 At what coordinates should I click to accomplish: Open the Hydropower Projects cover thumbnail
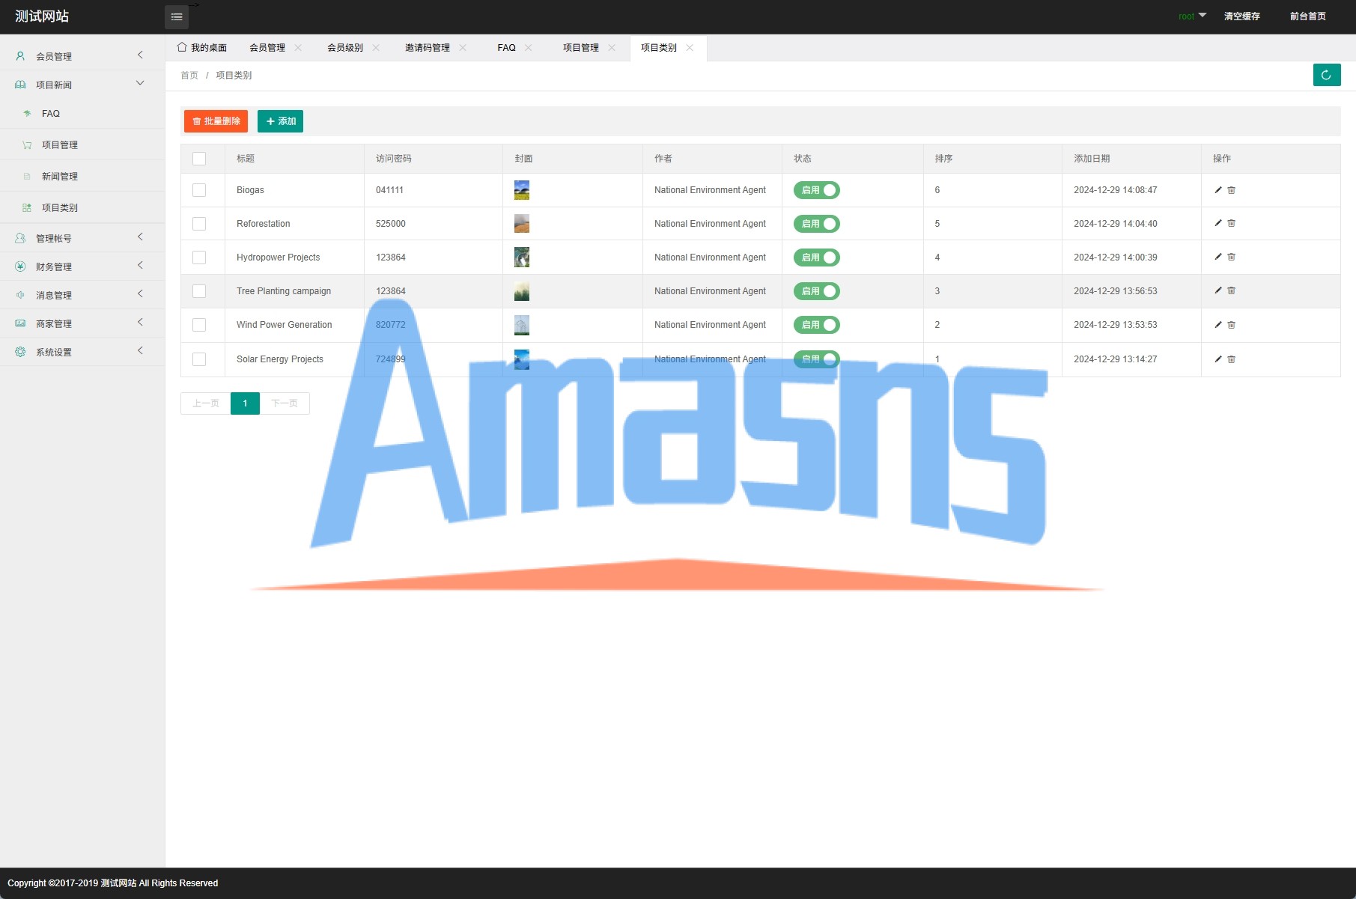tap(522, 257)
